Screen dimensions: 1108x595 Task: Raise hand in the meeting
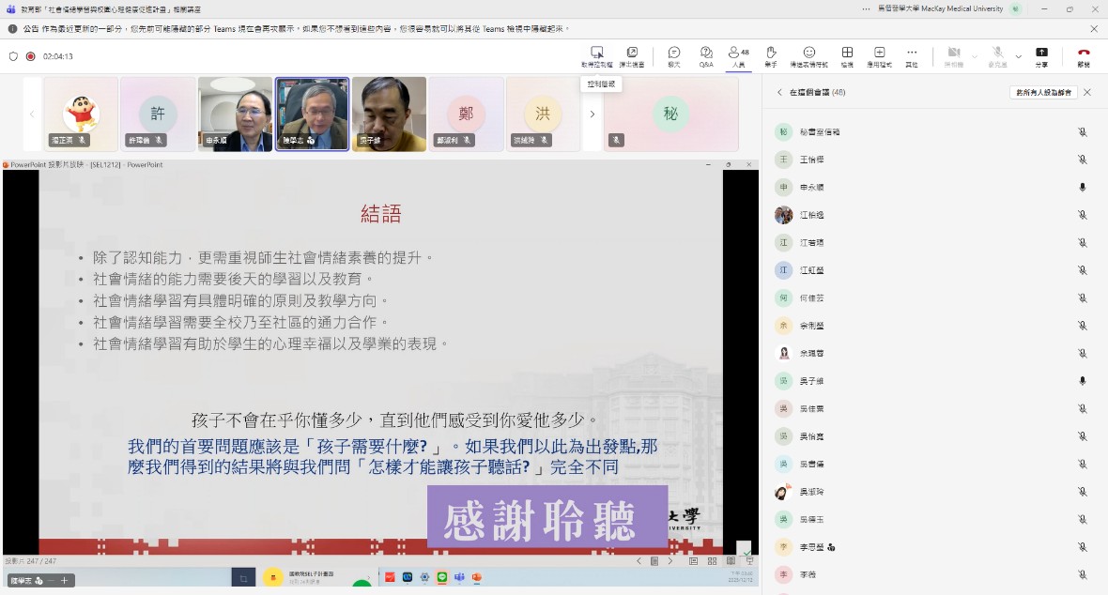[x=770, y=55]
